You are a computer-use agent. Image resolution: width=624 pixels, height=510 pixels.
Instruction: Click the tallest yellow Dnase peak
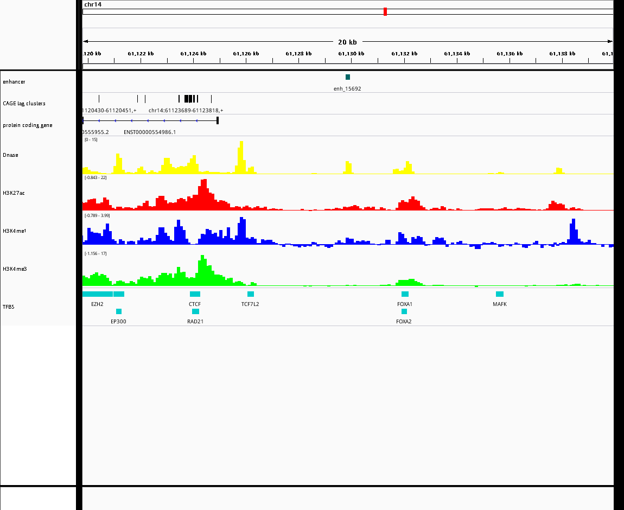pos(241,157)
